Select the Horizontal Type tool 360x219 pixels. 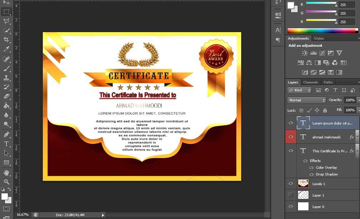point(6,144)
